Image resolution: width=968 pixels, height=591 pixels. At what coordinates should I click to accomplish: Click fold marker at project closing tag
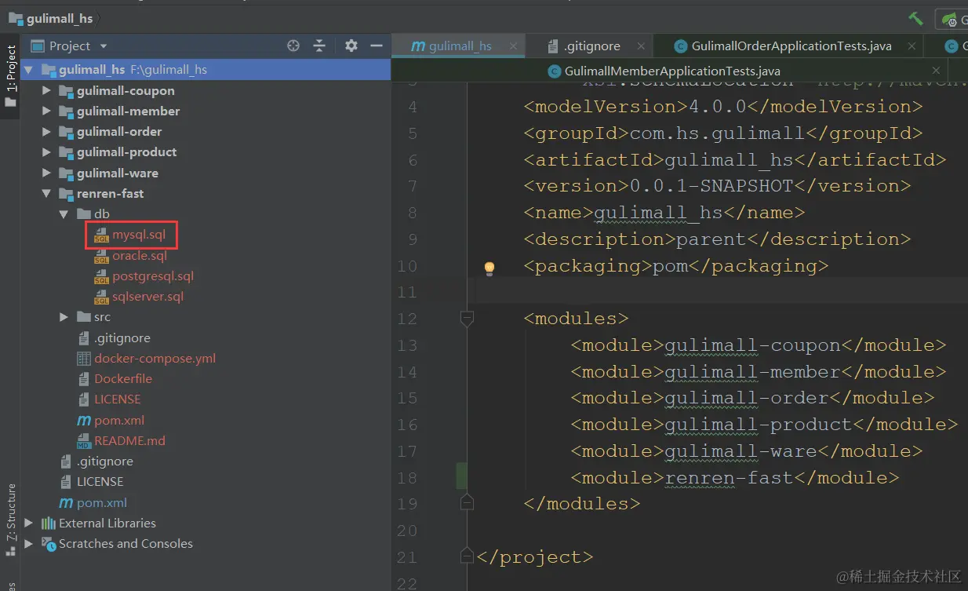[467, 557]
